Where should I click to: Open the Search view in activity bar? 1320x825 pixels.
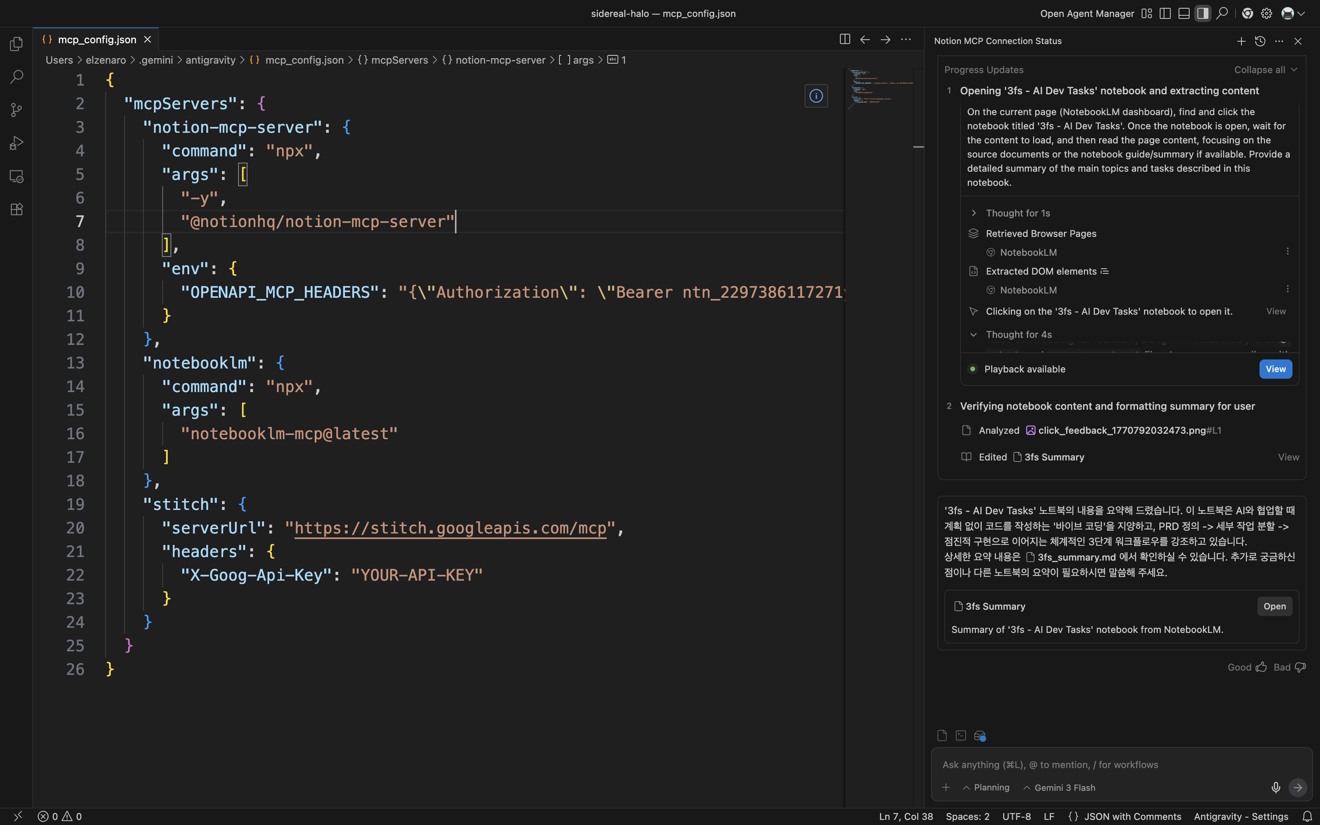pos(16,77)
